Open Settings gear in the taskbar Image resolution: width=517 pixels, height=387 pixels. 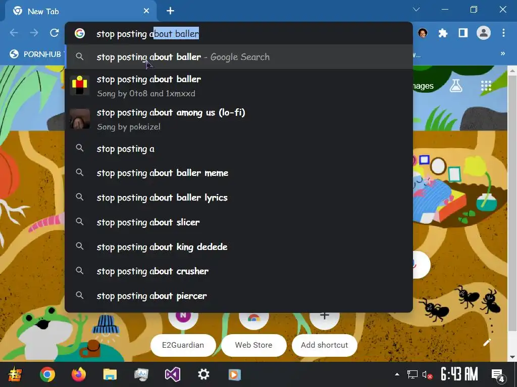coord(203,374)
